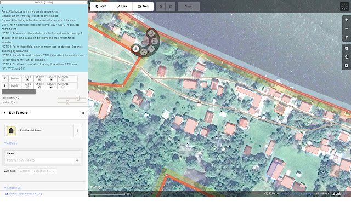The image size is (351, 219).
Task: Adjust the brightness slider
Action: 77,98
